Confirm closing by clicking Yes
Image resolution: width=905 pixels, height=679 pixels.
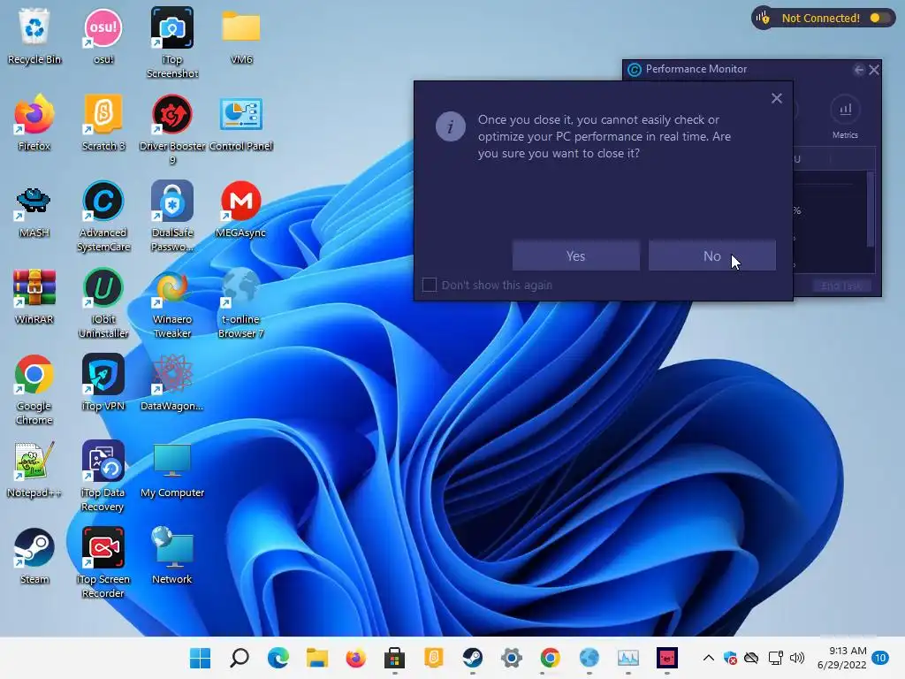tap(575, 256)
